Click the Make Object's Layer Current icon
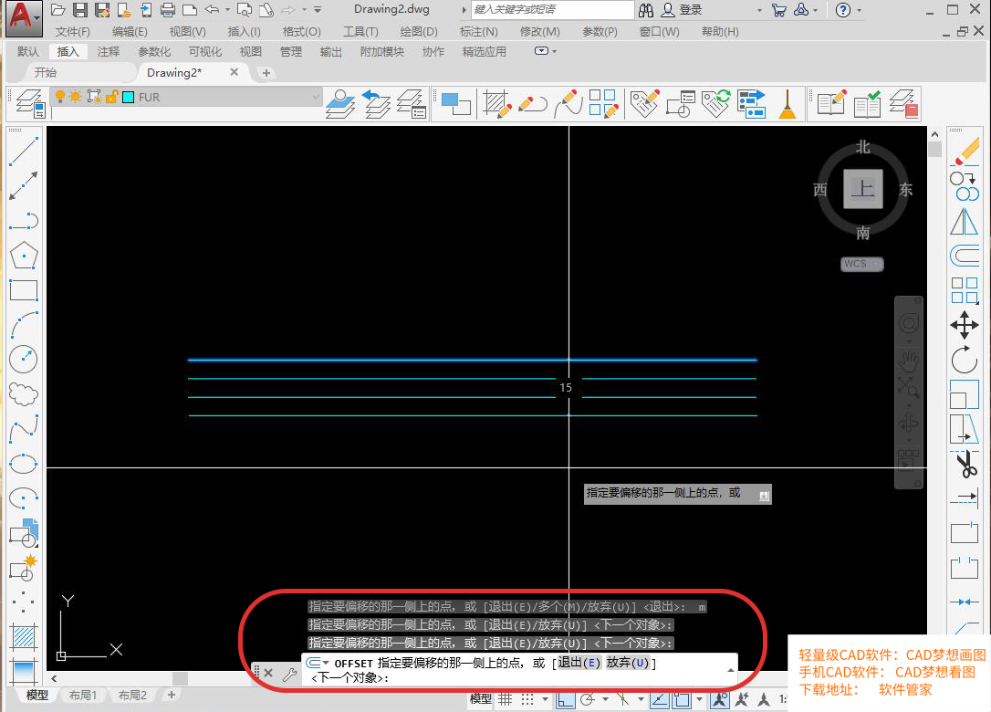The height and width of the screenshot is (712, 991). coord(340,104)
